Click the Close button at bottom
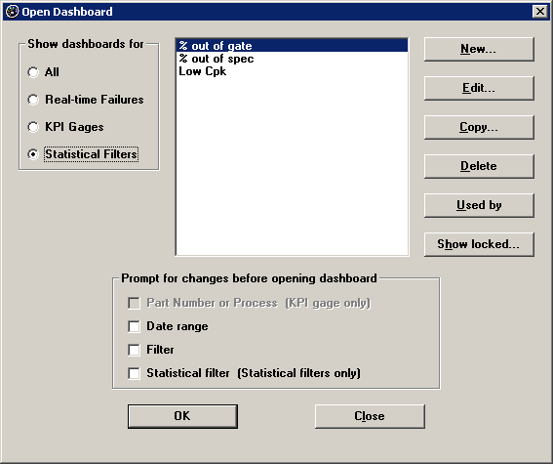Image resolution: width=553 pixels, height=464 pixels. tap(370, 416)
